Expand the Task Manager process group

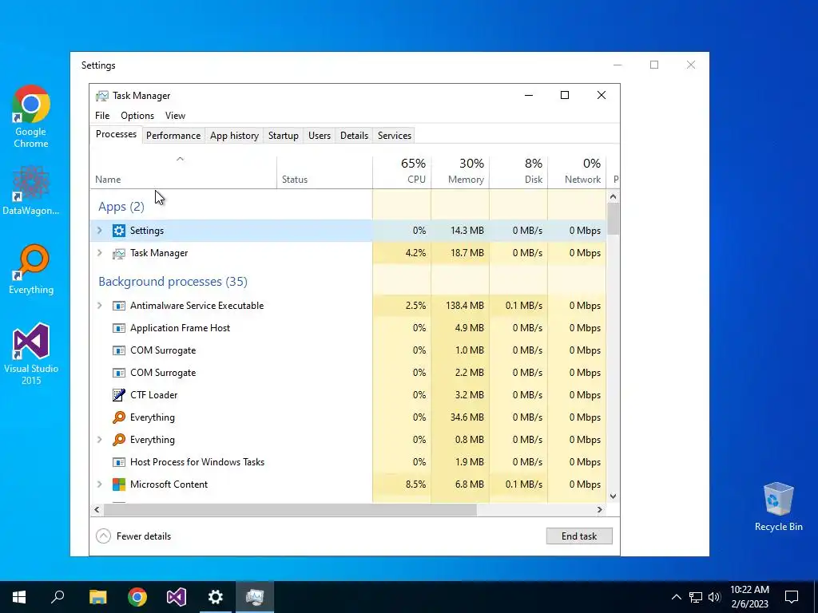point(100,253)
